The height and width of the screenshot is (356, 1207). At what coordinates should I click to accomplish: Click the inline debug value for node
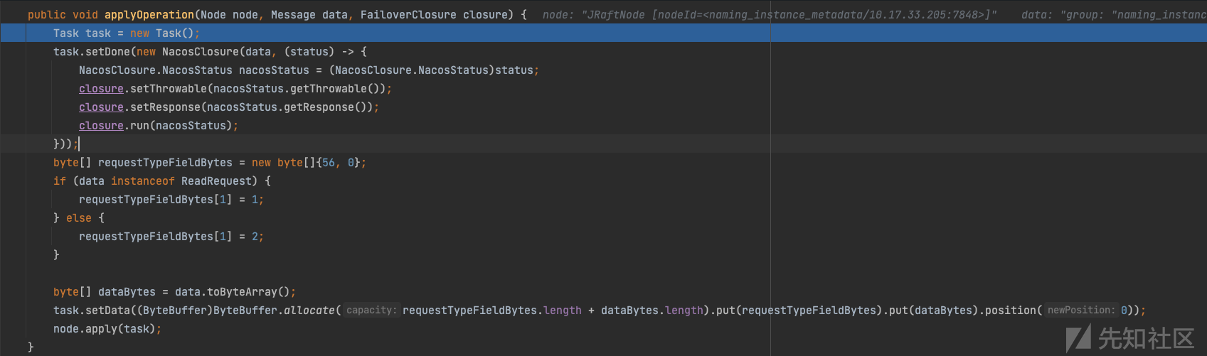770,14
